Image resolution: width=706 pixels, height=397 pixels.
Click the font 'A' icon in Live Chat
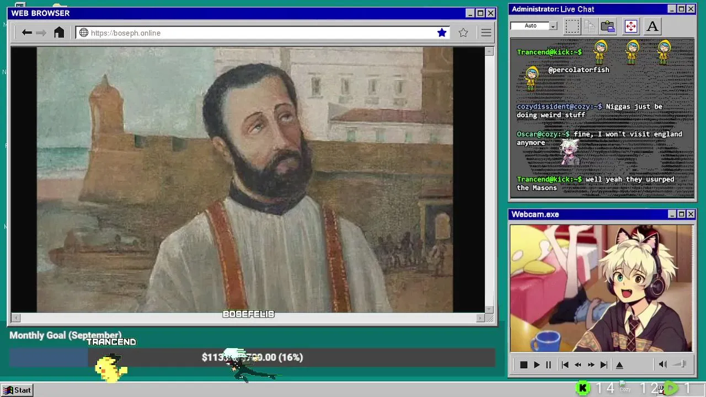(x=652, y=26)
